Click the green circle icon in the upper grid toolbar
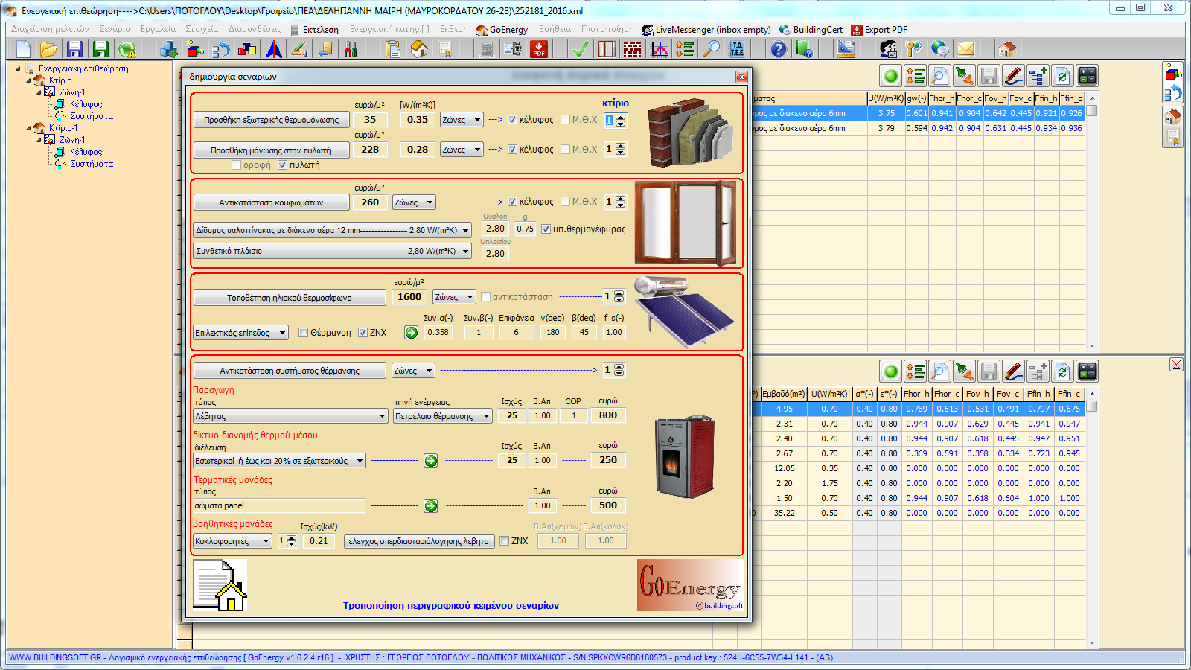 coord(890,76)
